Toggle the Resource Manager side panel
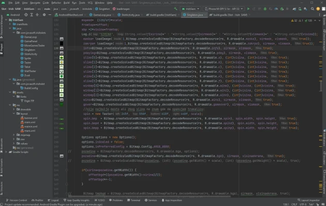The height and width of the screenshot is (206, 326). click(2, 27)
